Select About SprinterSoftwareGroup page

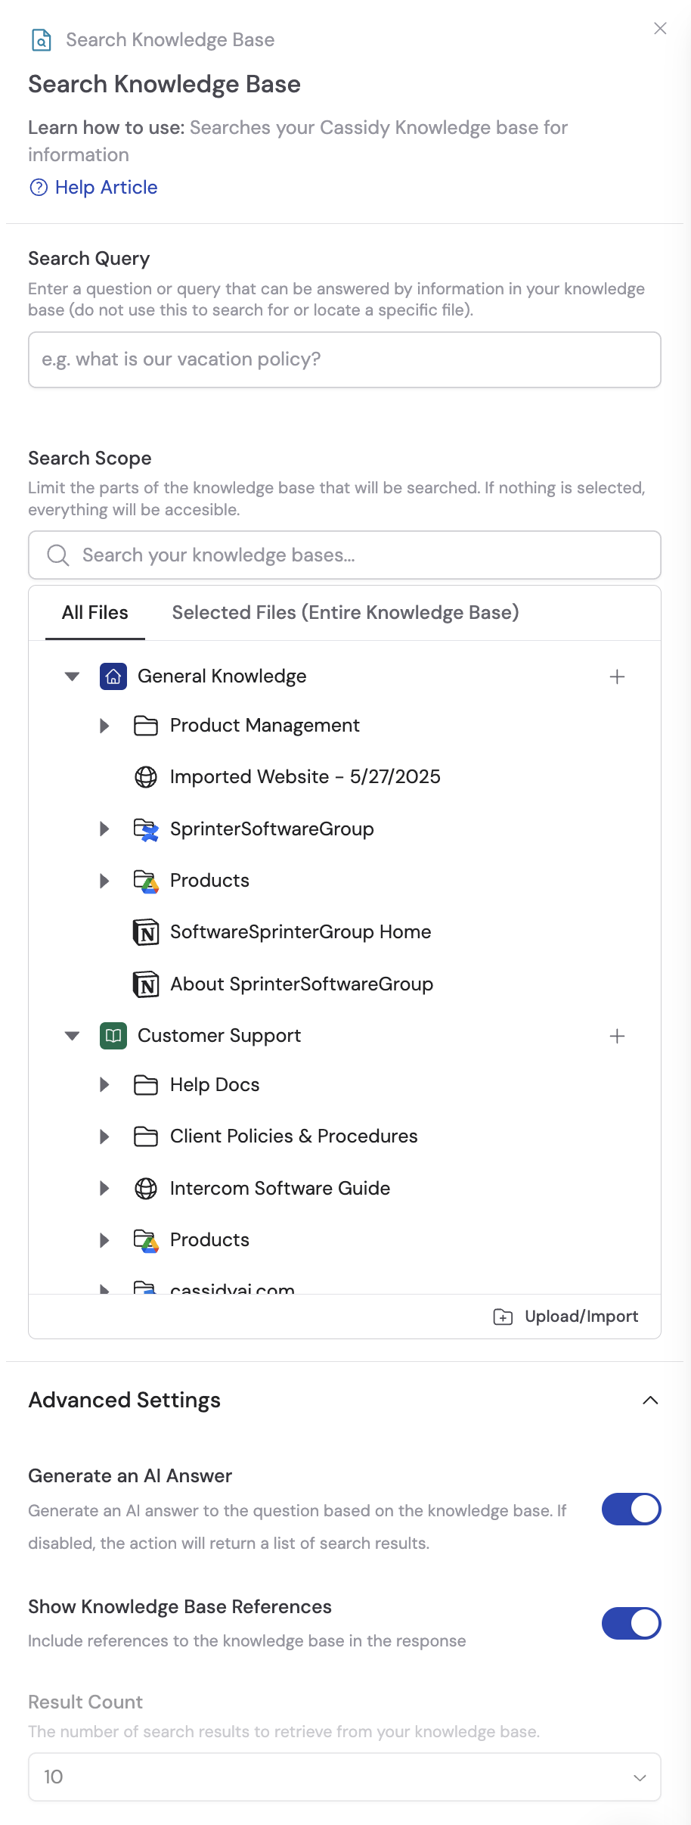(302, 984)
